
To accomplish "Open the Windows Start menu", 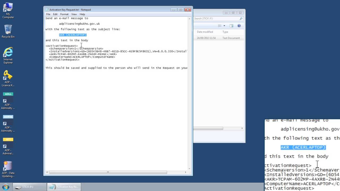I will point(6,187).
